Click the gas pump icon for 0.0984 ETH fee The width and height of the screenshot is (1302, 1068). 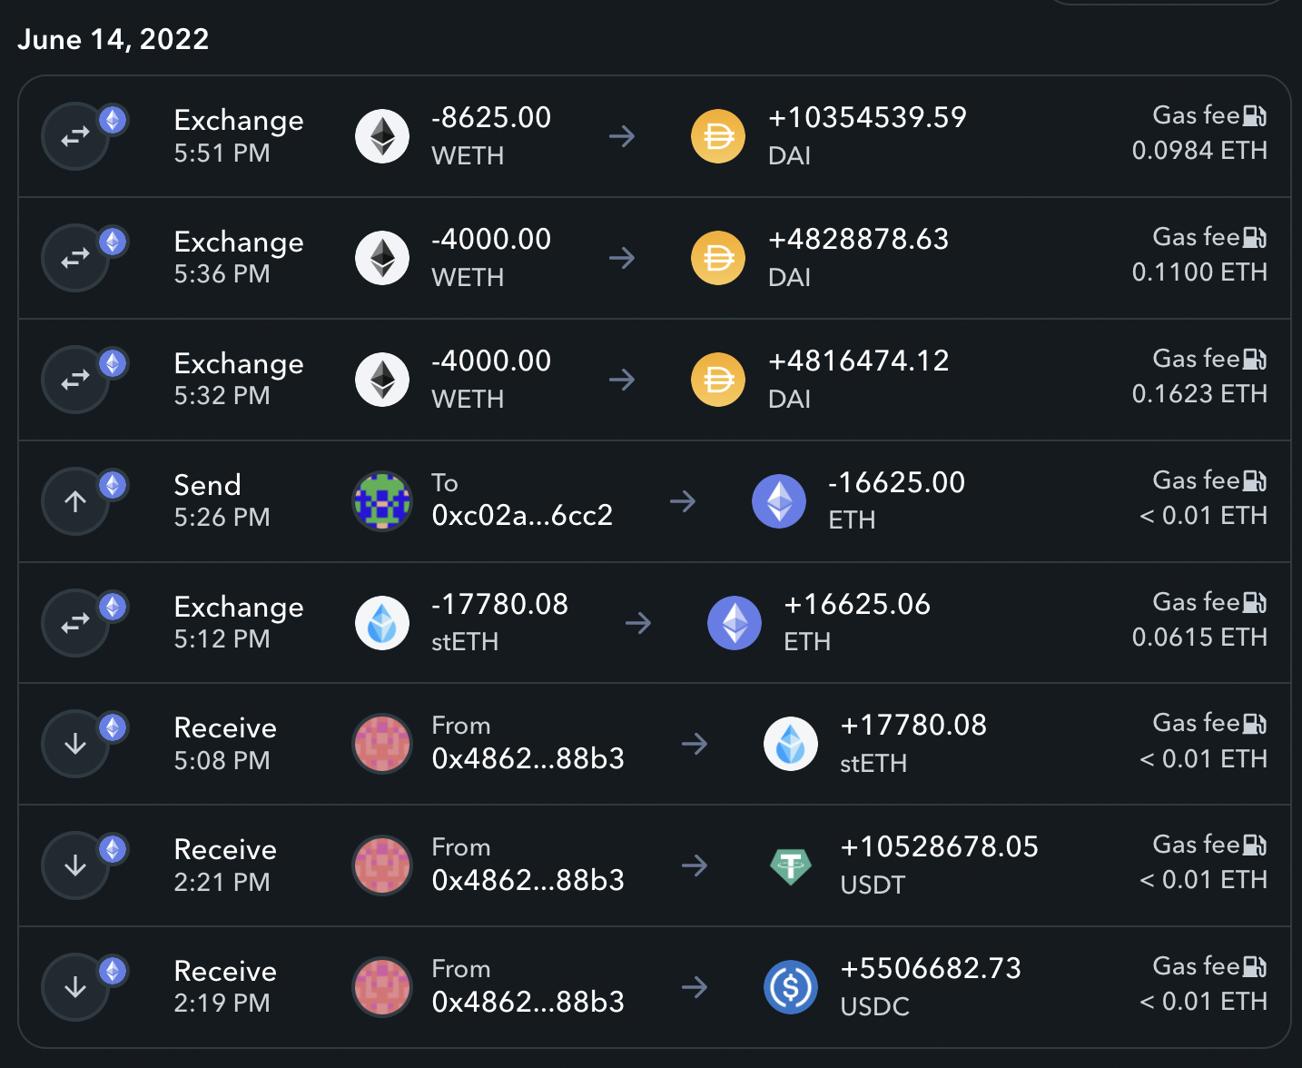[x=1255, y=116]
